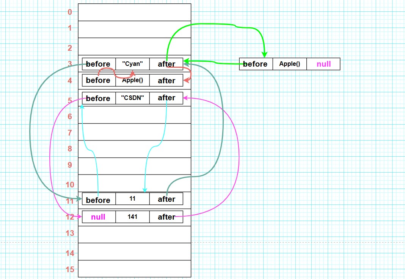Click index label 0
The width and height of the screenshot is (405, 279).
70,12
